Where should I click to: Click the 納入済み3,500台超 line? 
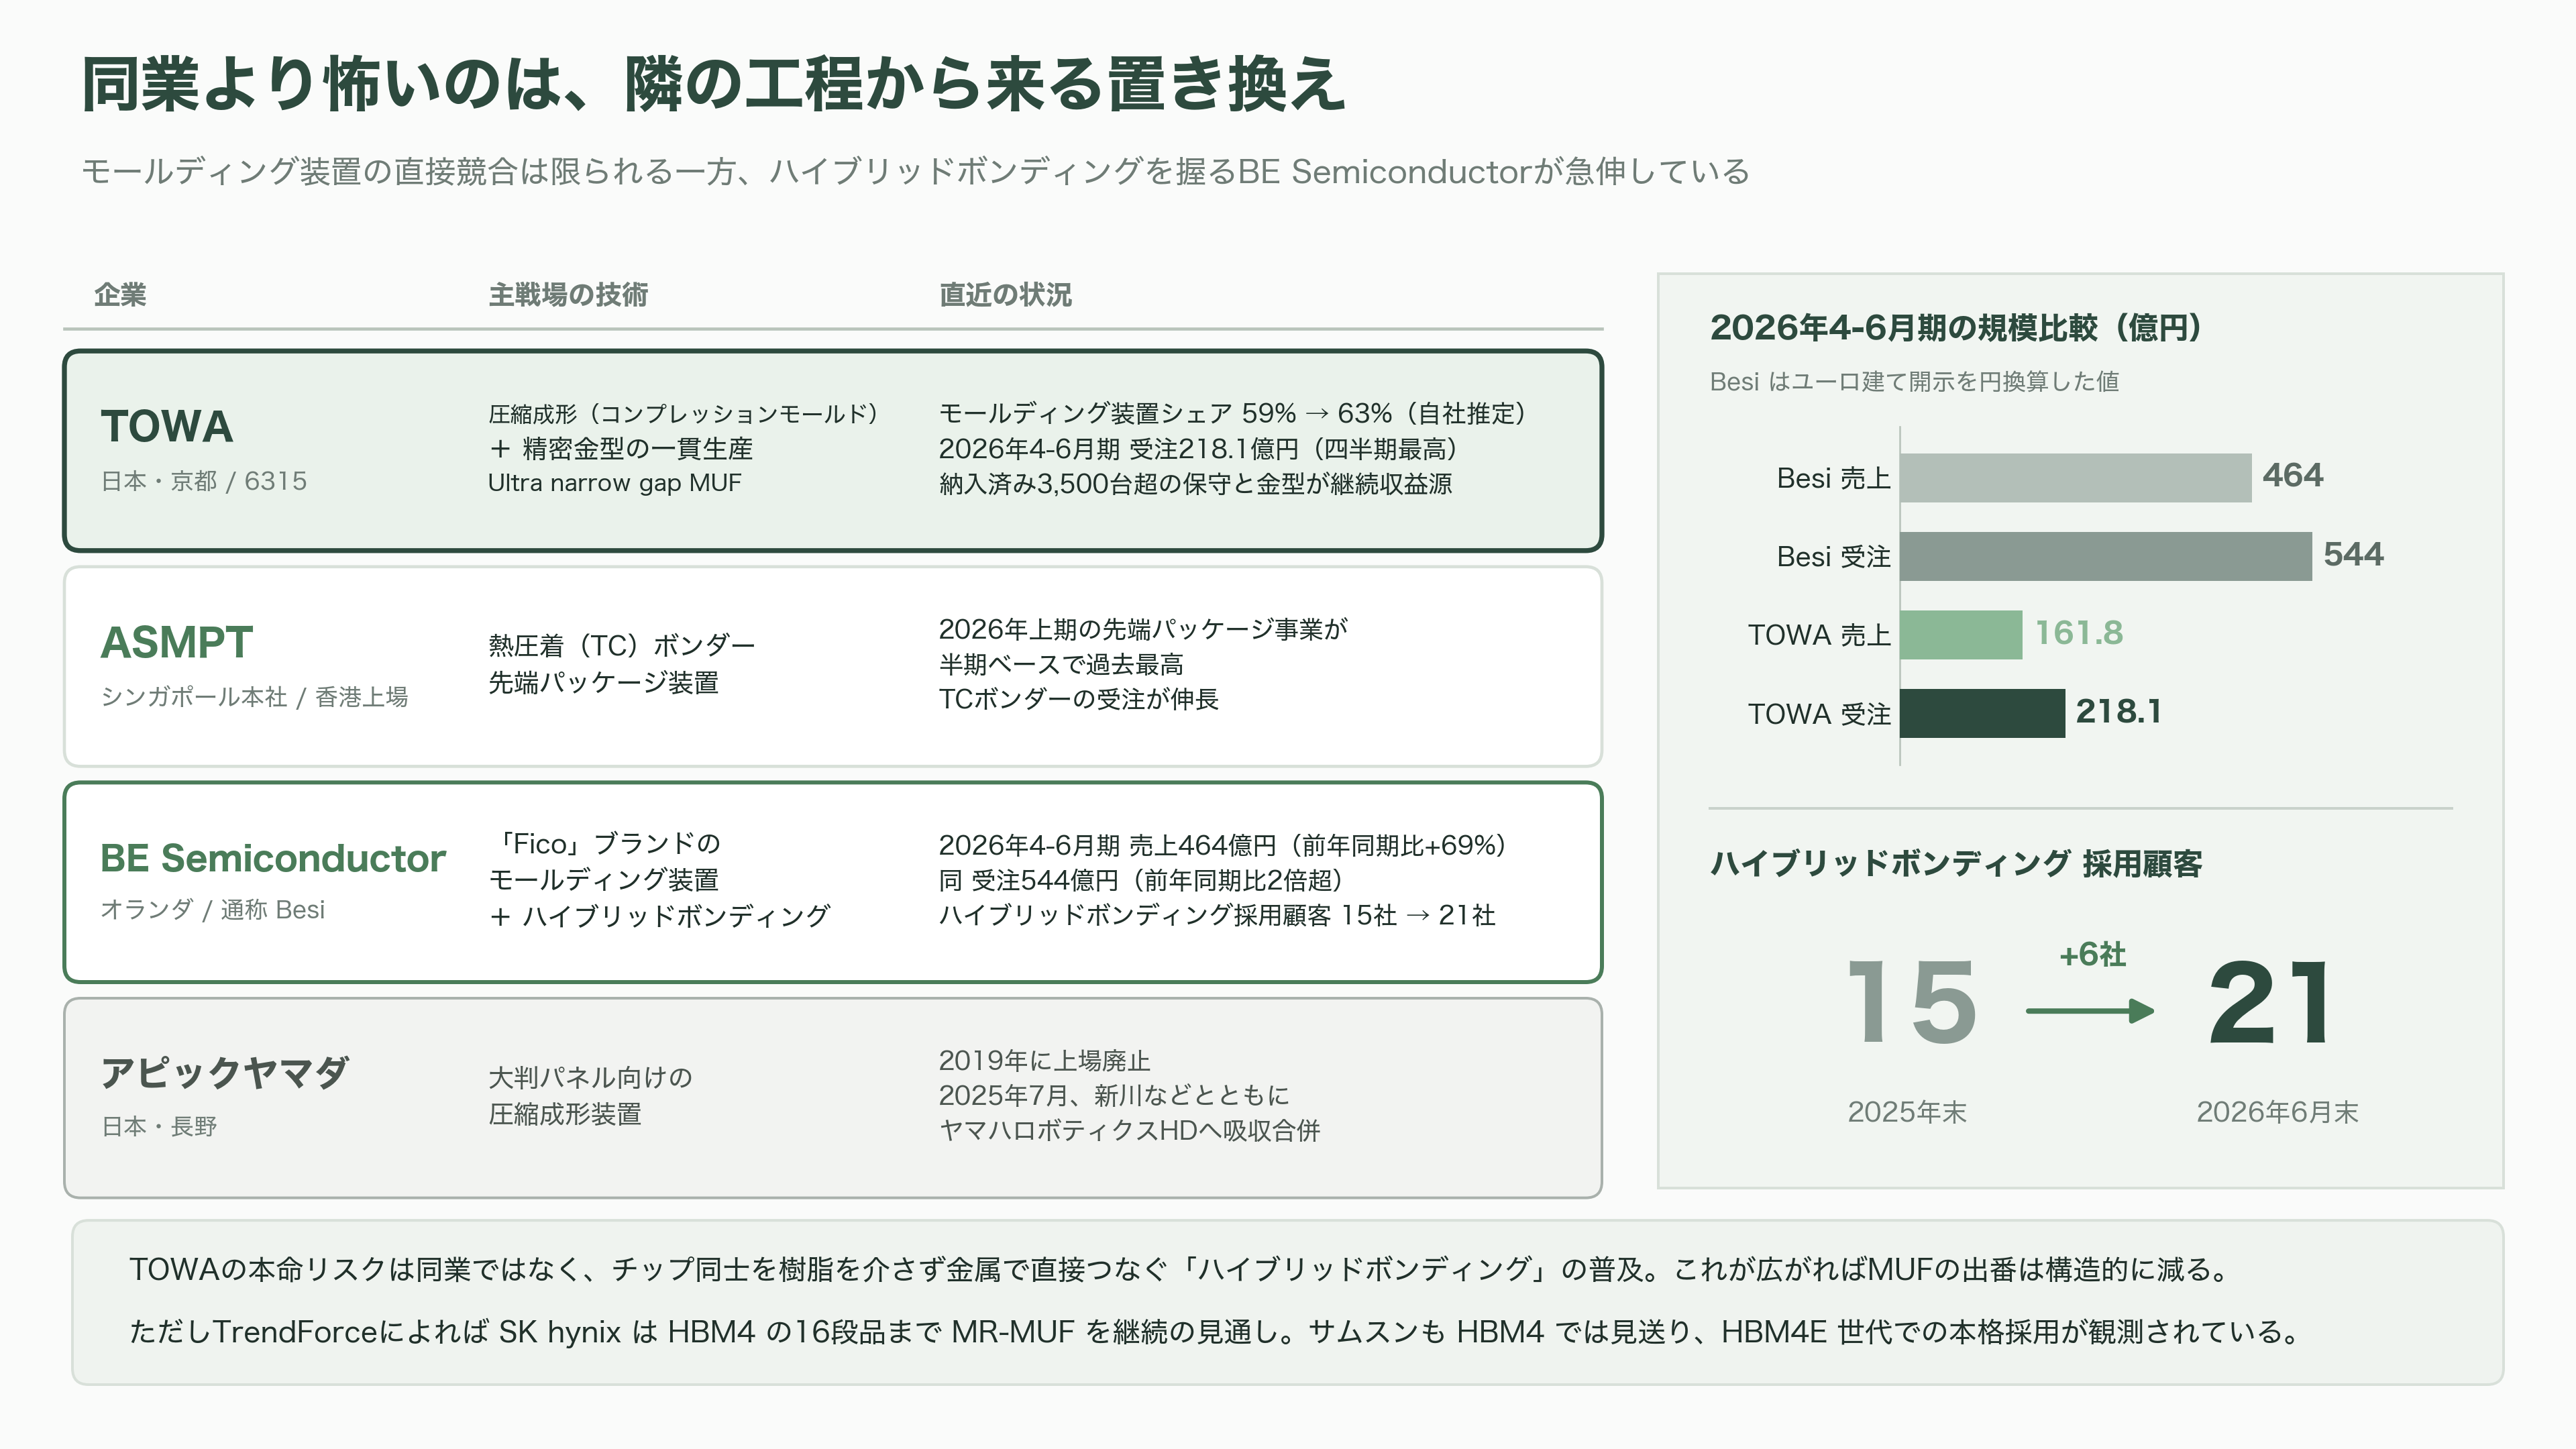click(1195, 484)
